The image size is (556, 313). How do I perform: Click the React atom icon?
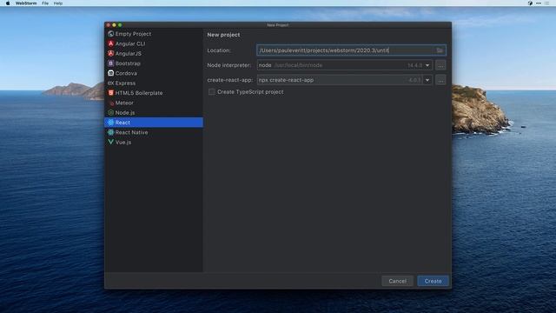[110, 123]
